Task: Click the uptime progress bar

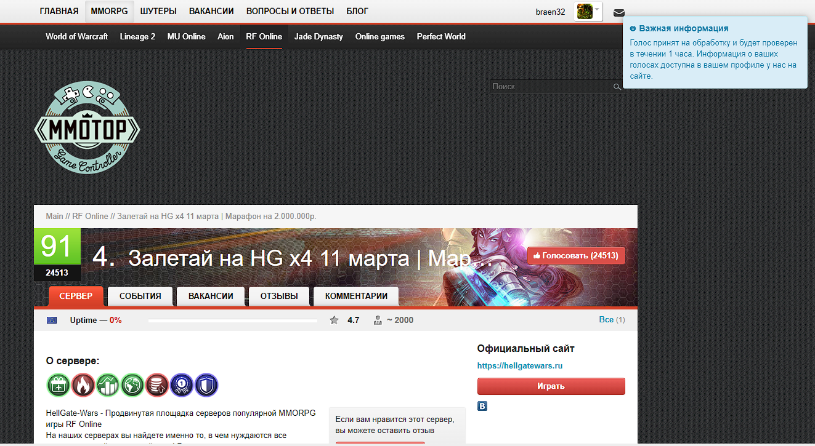Action: pyautogui.click(x=233, y=321)
